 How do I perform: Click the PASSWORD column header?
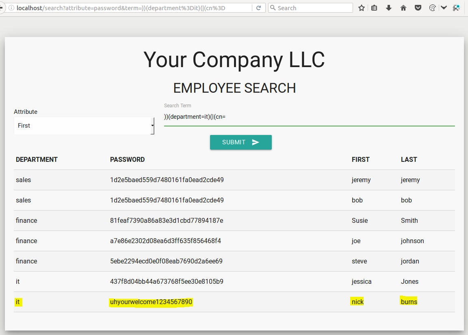click(x=128, y=160)
